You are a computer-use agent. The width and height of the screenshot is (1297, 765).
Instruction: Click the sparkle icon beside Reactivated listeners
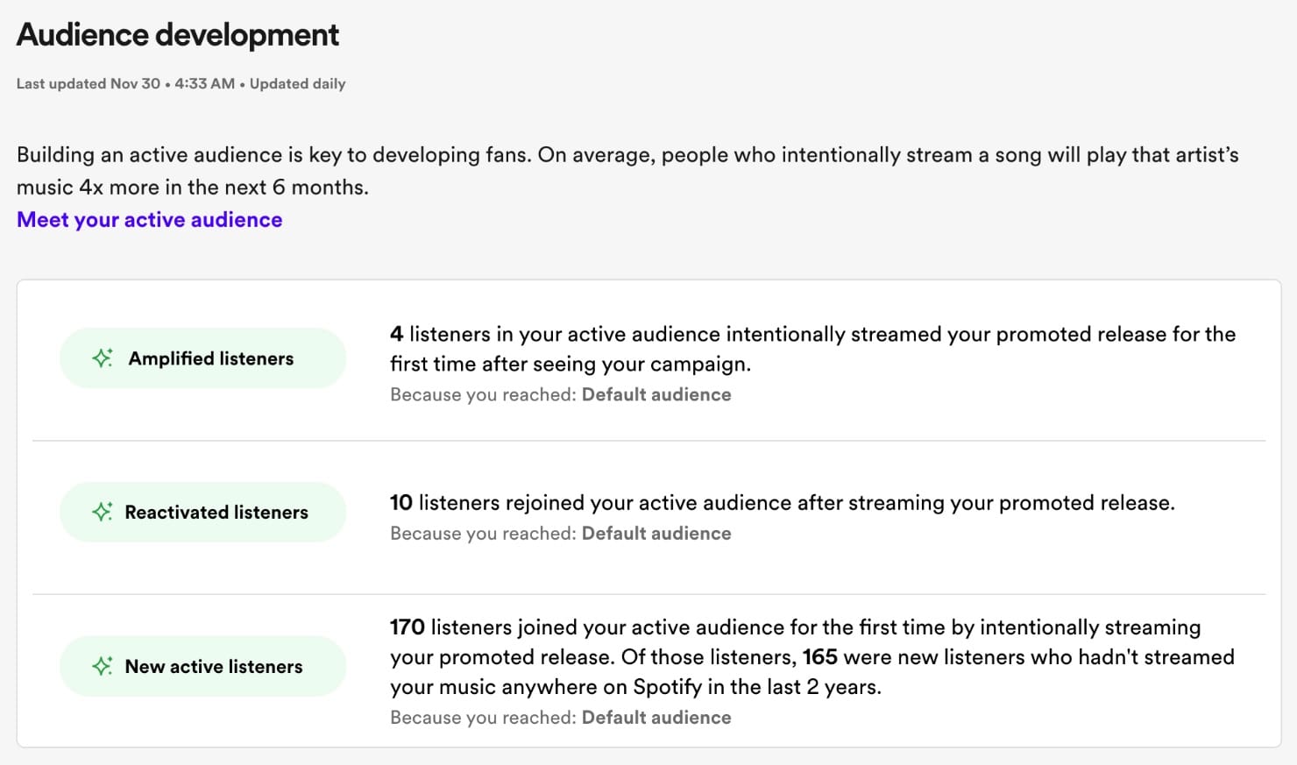click(103, 512)
